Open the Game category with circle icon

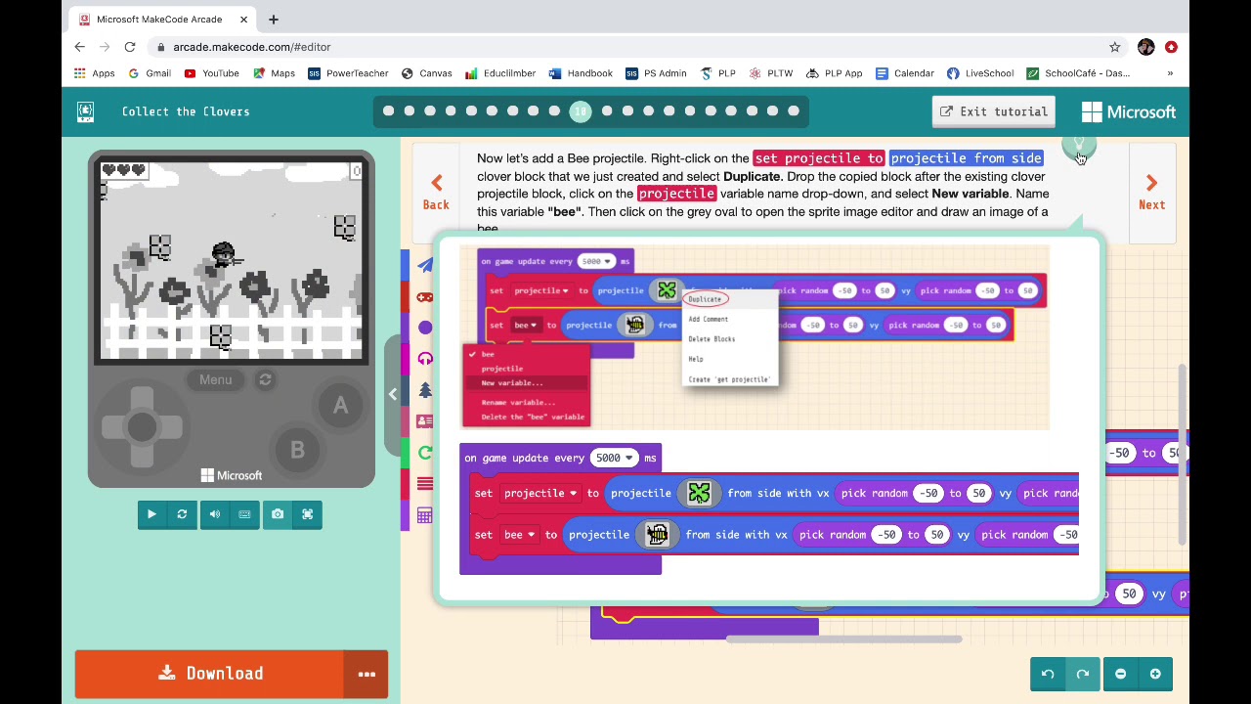click(424, 328)
